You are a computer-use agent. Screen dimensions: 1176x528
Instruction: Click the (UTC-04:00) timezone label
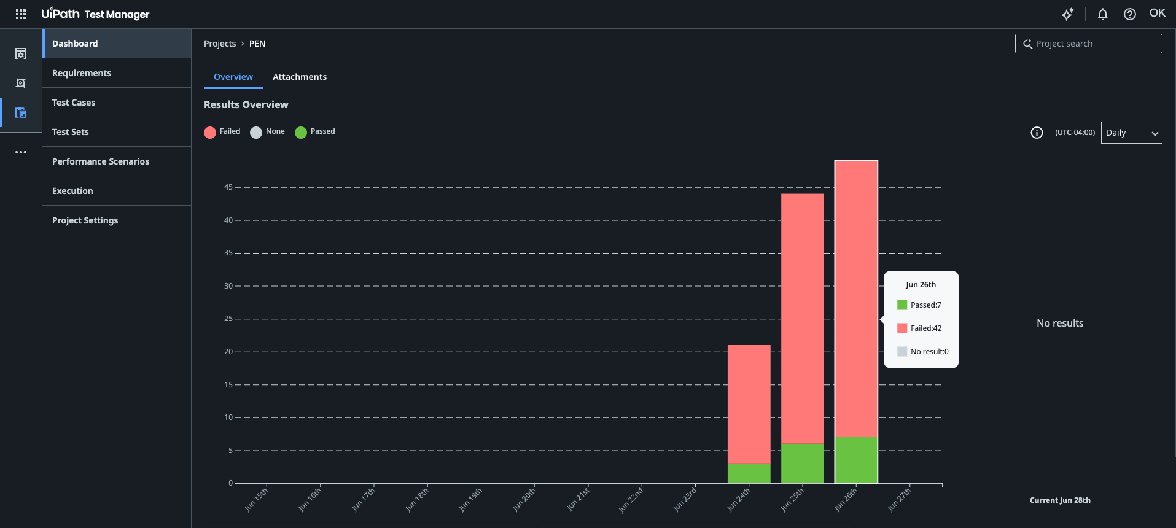(1075, 133)
